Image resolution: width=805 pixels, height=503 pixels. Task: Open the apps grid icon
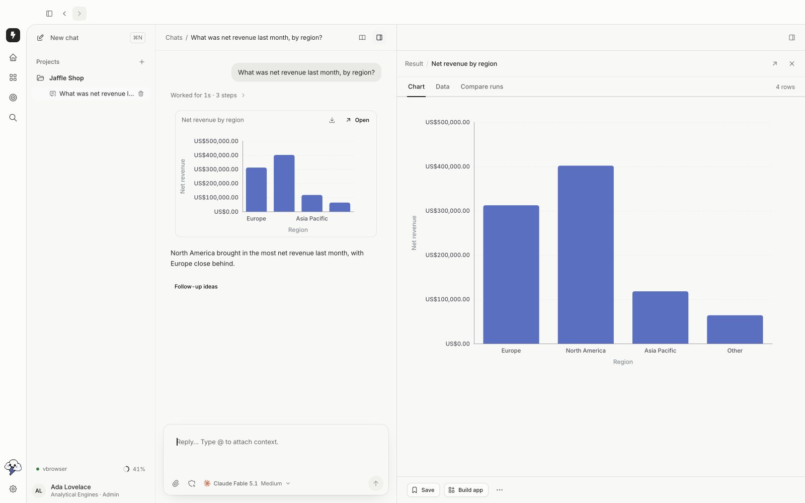tap(13, 77)
